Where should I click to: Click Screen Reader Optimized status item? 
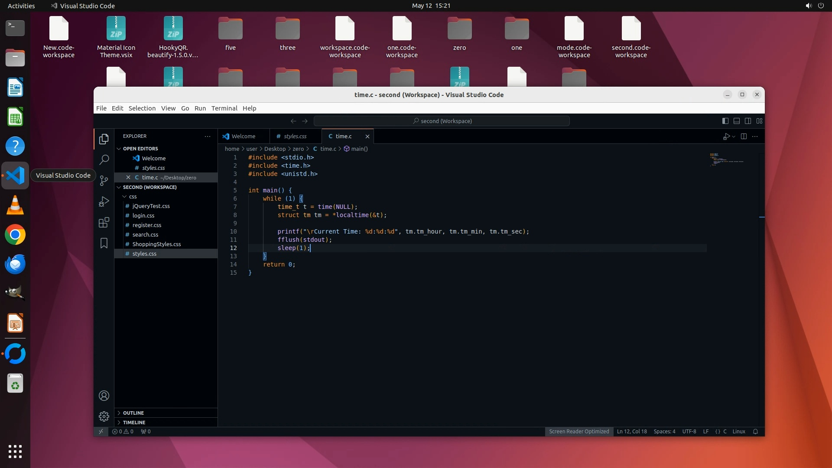pos(579,432)
